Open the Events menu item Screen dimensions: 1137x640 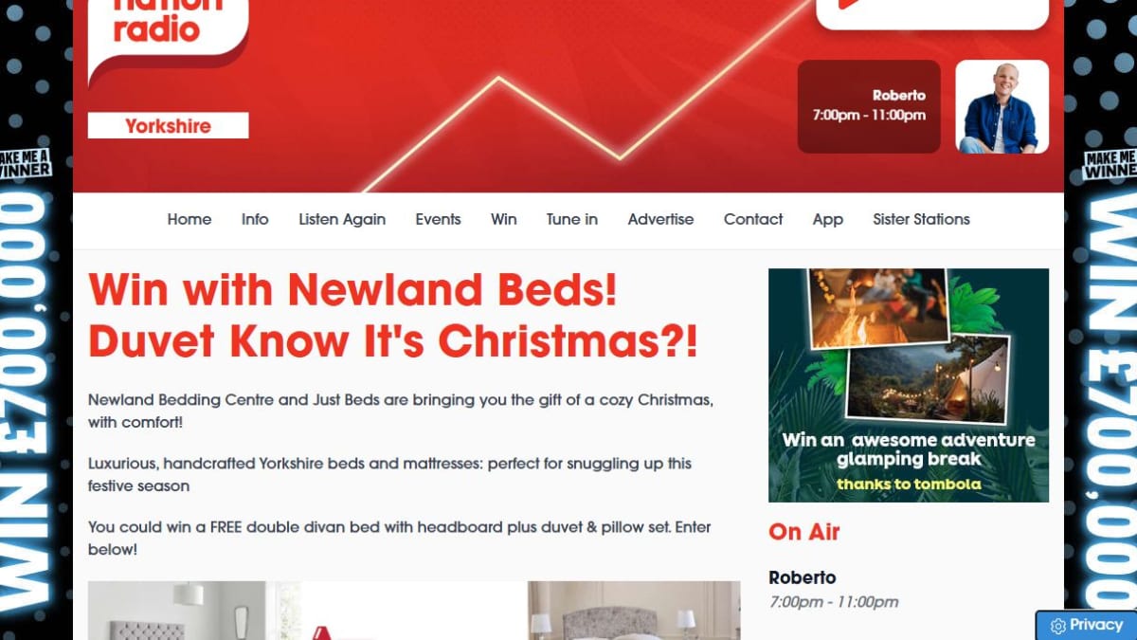(438, 219)
